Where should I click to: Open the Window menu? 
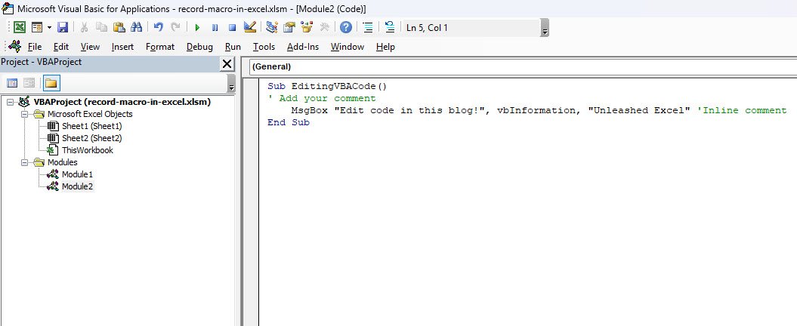348,47
